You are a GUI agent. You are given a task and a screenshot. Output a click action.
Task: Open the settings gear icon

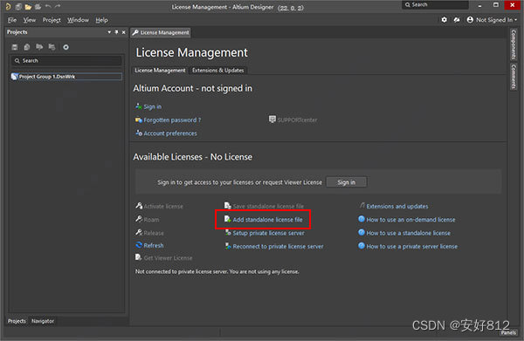tap(445, 20)
